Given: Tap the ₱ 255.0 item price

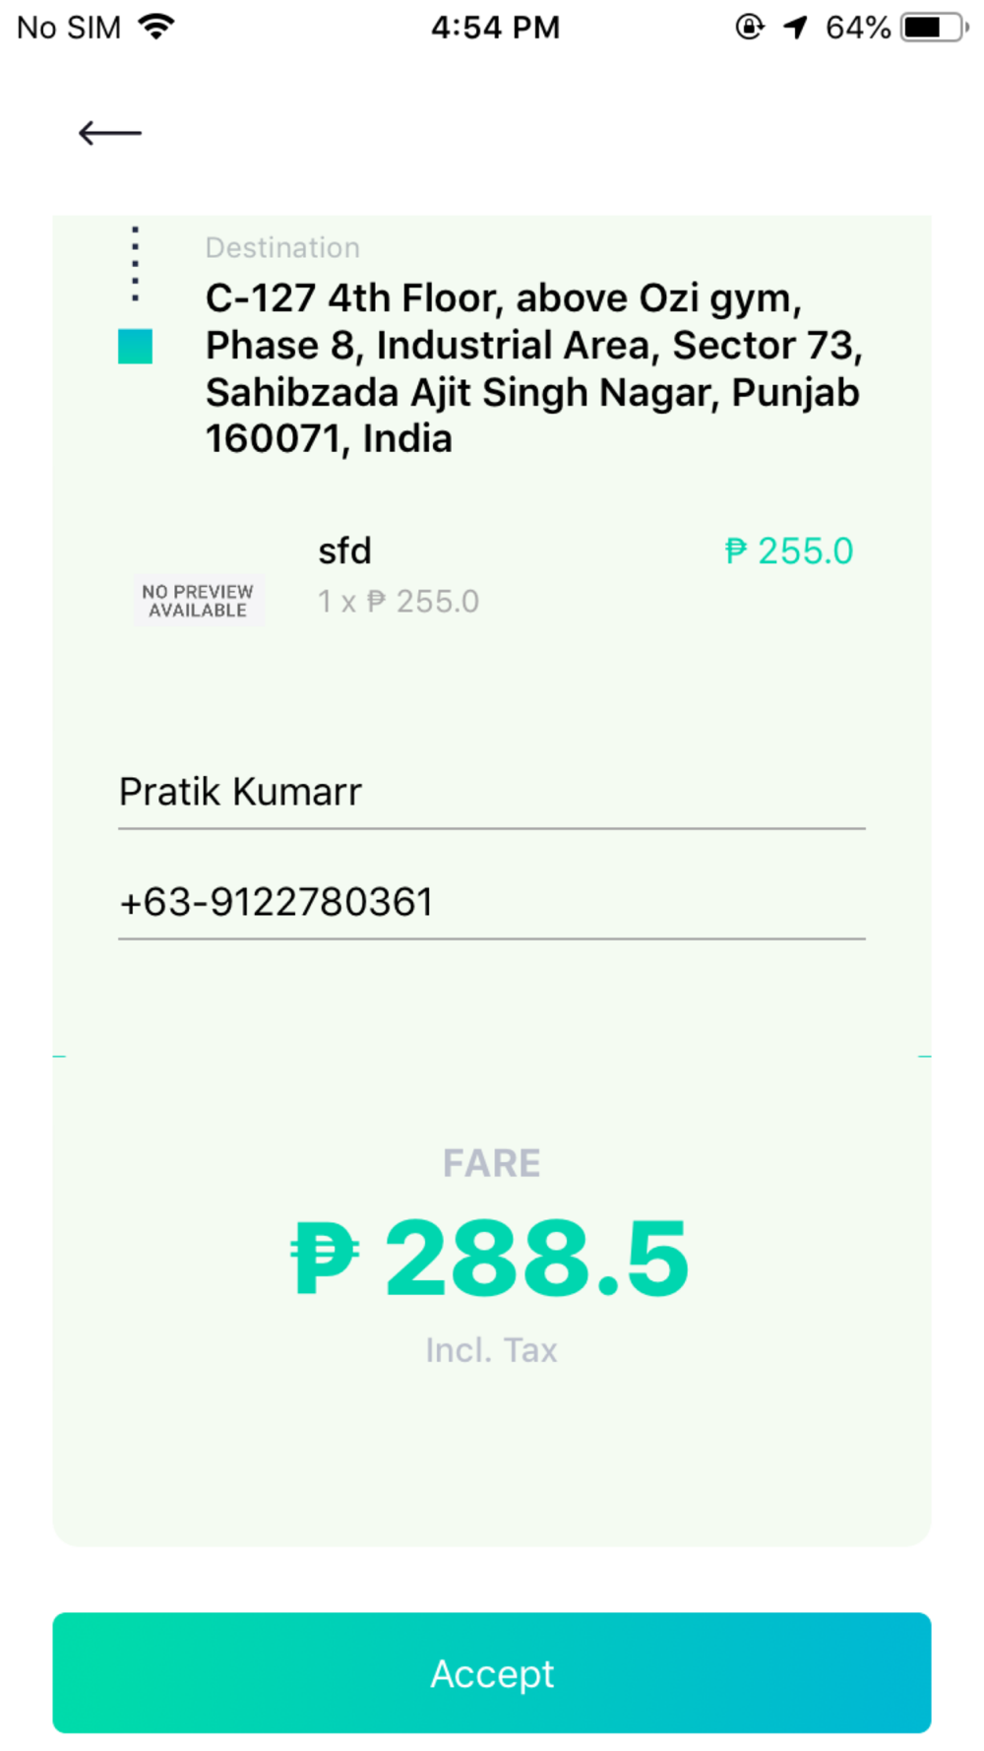Looking at the screenshot, I should (789, 551).
